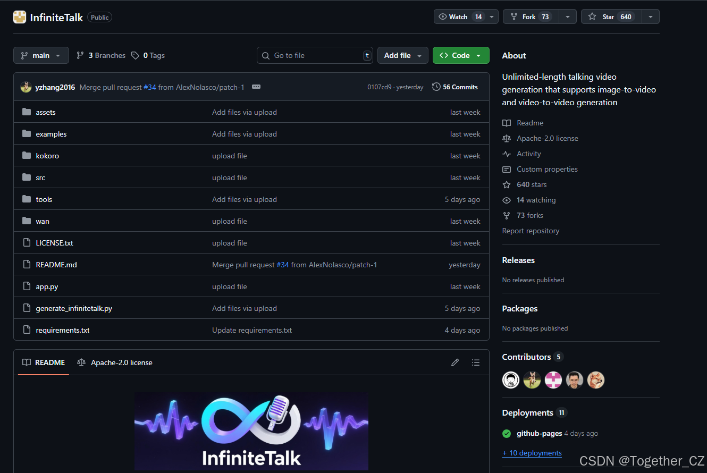Image resolution: width=707 pixels, height=473 pixels.
Task: Click the app.py file icon
Action: pos(27,286)
